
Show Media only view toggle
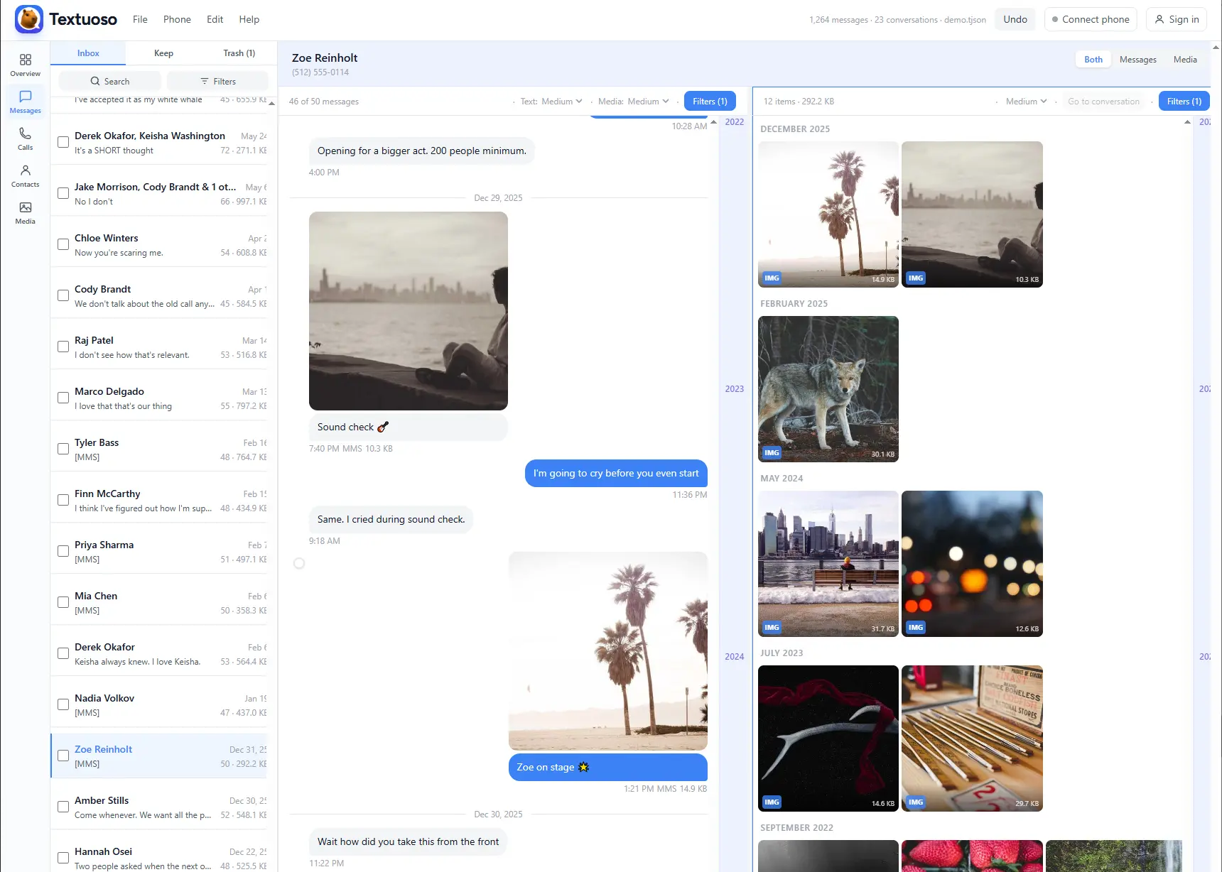coord(1185,60)
